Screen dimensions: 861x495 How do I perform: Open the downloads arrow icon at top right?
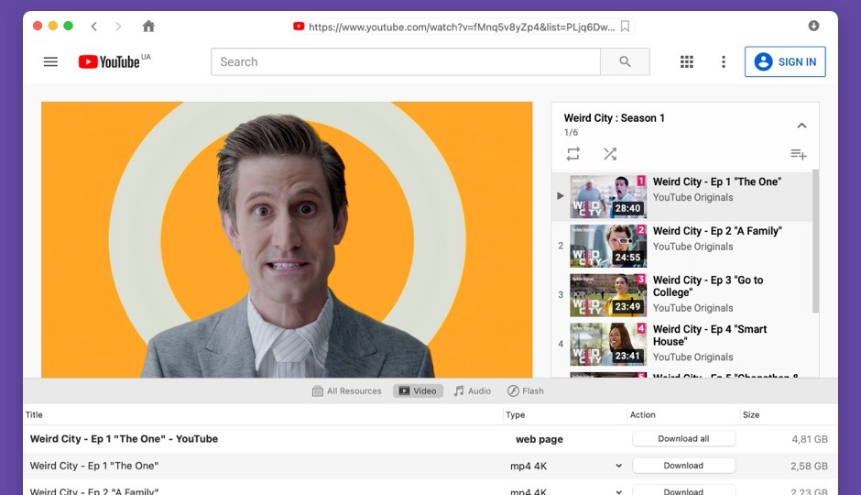pos(813,26)
